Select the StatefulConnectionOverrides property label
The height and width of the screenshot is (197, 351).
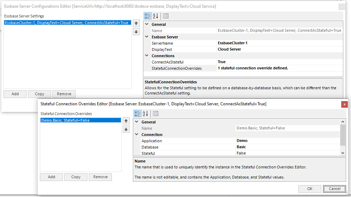(x=177, y=68)
